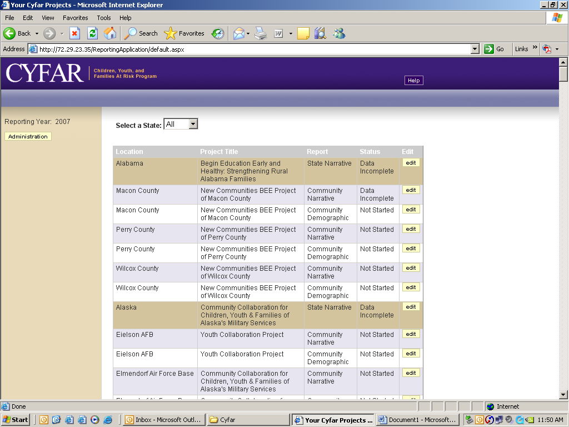Click the browser Back button
The image size is (569, 427).
click(17, 33)
